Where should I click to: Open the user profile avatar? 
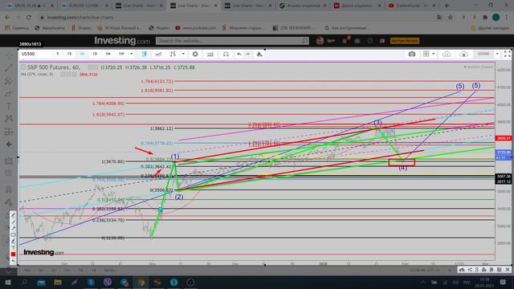(320, 41)
